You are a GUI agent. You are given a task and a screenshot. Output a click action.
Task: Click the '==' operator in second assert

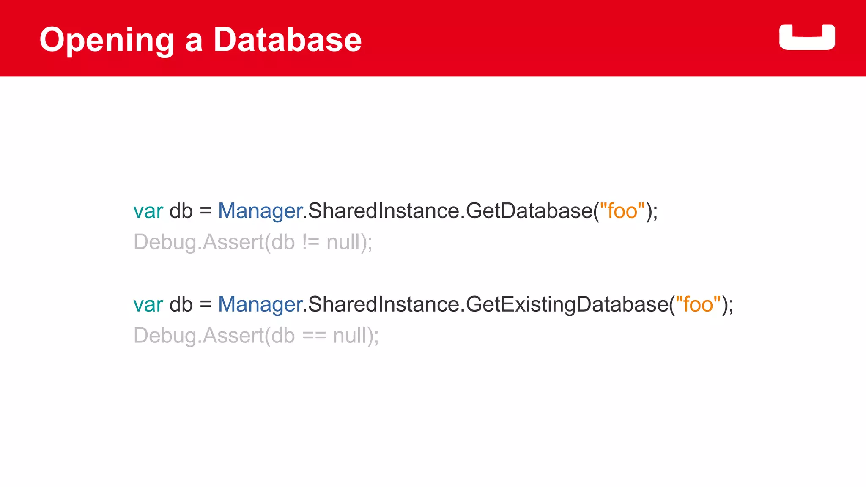tap(314, 336)
